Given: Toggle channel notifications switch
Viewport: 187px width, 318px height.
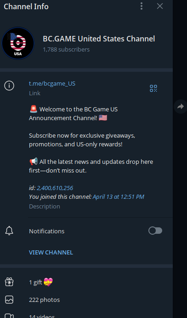Looking at the screenshot, I should [155, 231].
